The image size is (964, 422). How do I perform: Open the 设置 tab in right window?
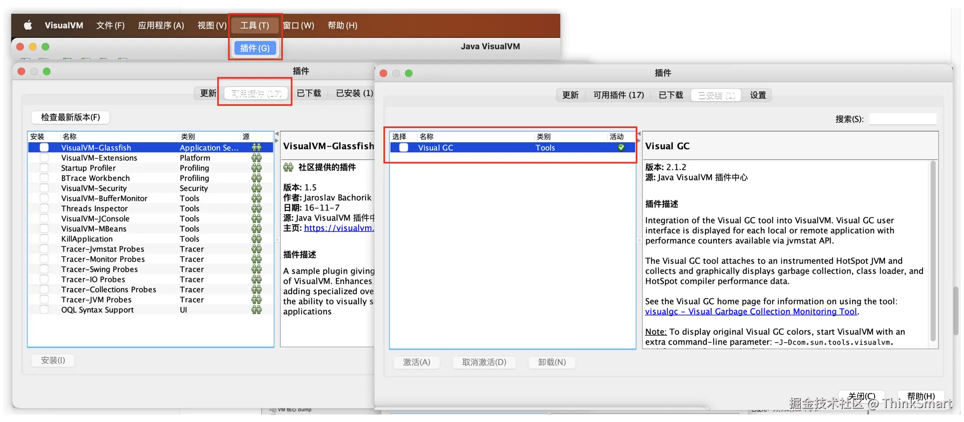[758, 95]
